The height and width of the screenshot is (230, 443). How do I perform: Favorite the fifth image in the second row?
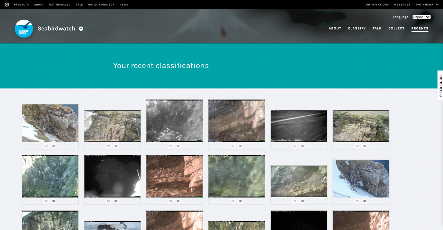tap(295, 201)
